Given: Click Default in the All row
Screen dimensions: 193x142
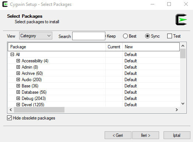Looking at the screenshot, I should point(131,55).
